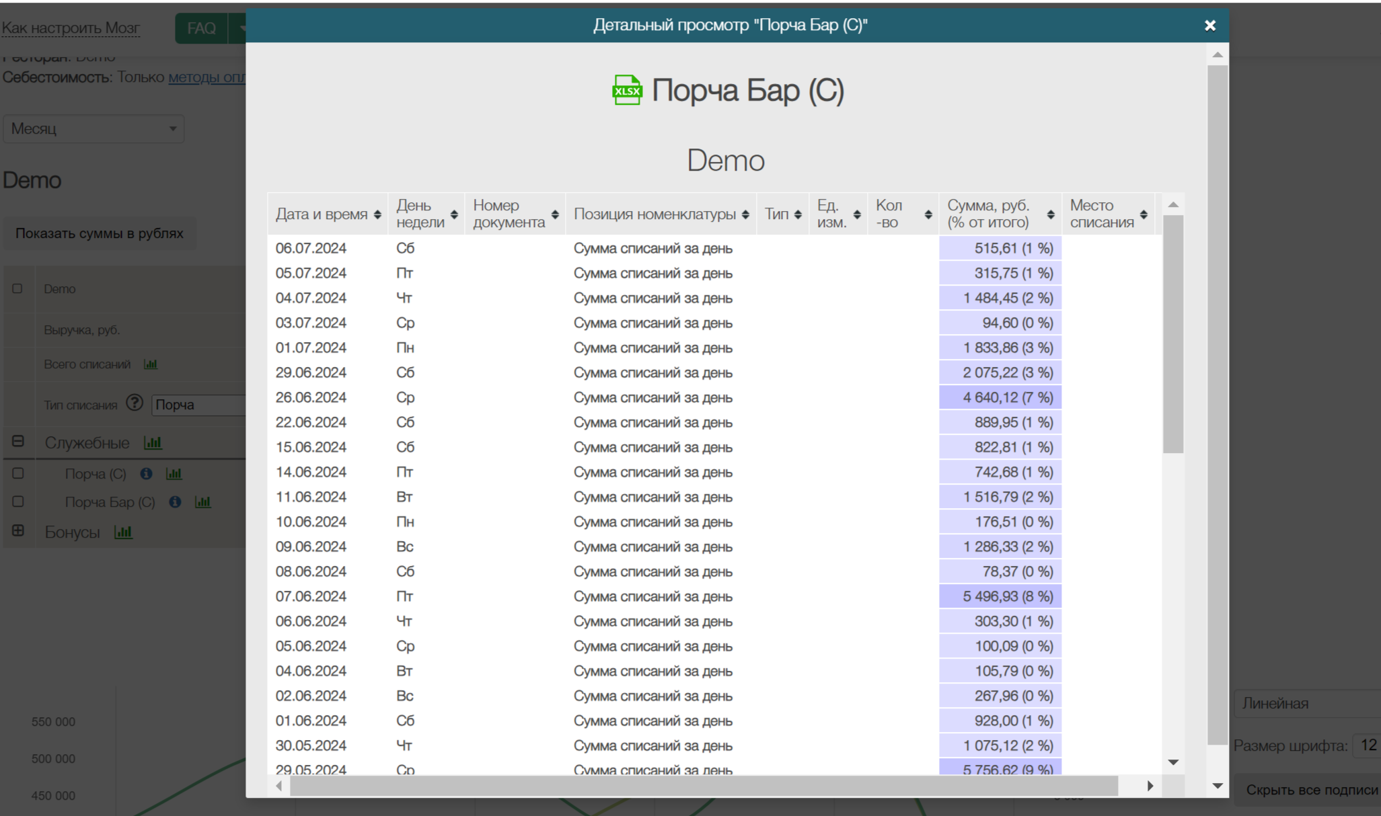This screenshot has width=1381, height=816.
Task: Click chart icon next to Всего списаний
Action: click(151, 364)
